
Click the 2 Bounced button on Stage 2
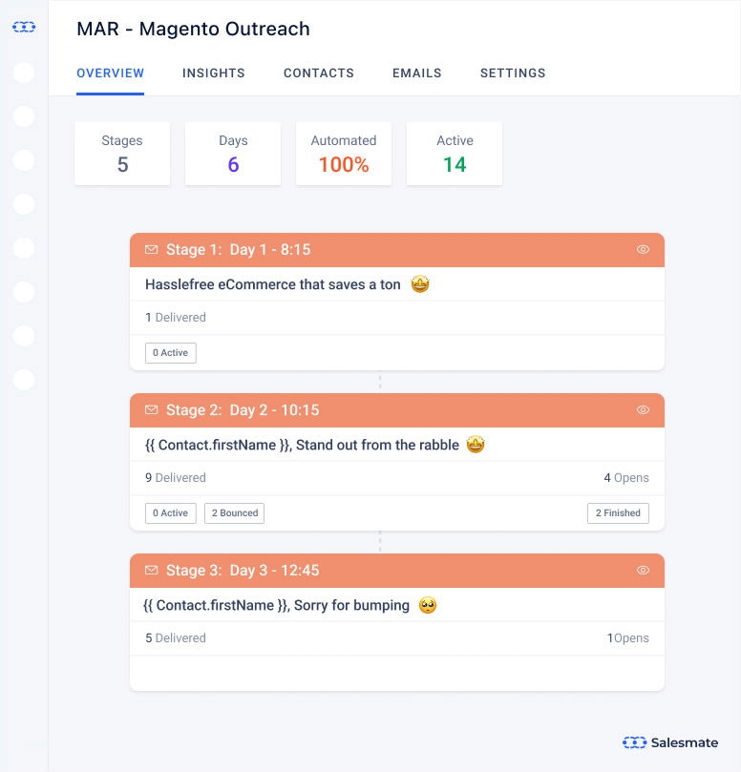(x=234, y=512)
